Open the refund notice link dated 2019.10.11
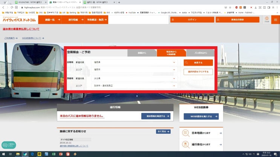280x157 pixels. pos(74,146)
